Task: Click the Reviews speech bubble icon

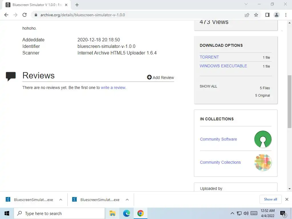Action: point(11,76)
